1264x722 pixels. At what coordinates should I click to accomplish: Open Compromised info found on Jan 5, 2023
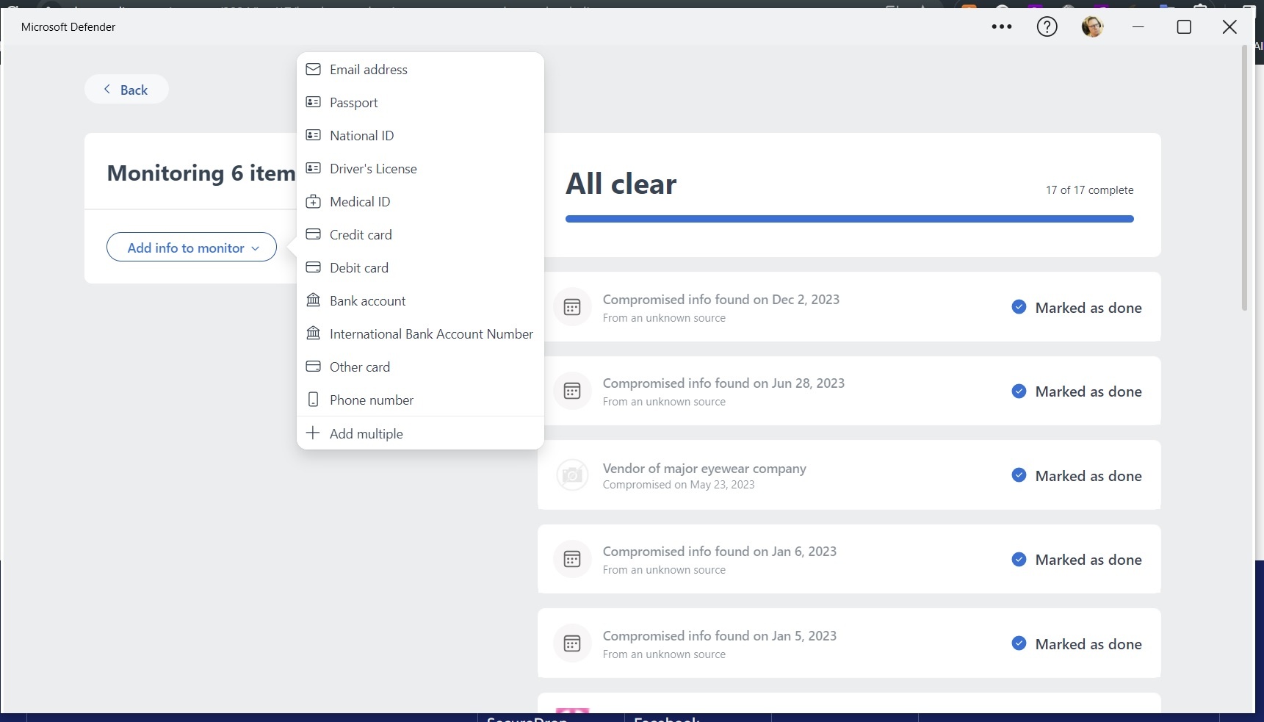[x=849, y=643]
